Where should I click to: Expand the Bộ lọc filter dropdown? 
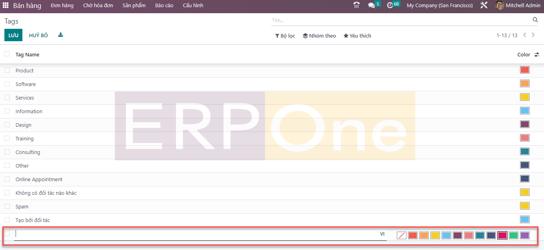tap(285, 36)
